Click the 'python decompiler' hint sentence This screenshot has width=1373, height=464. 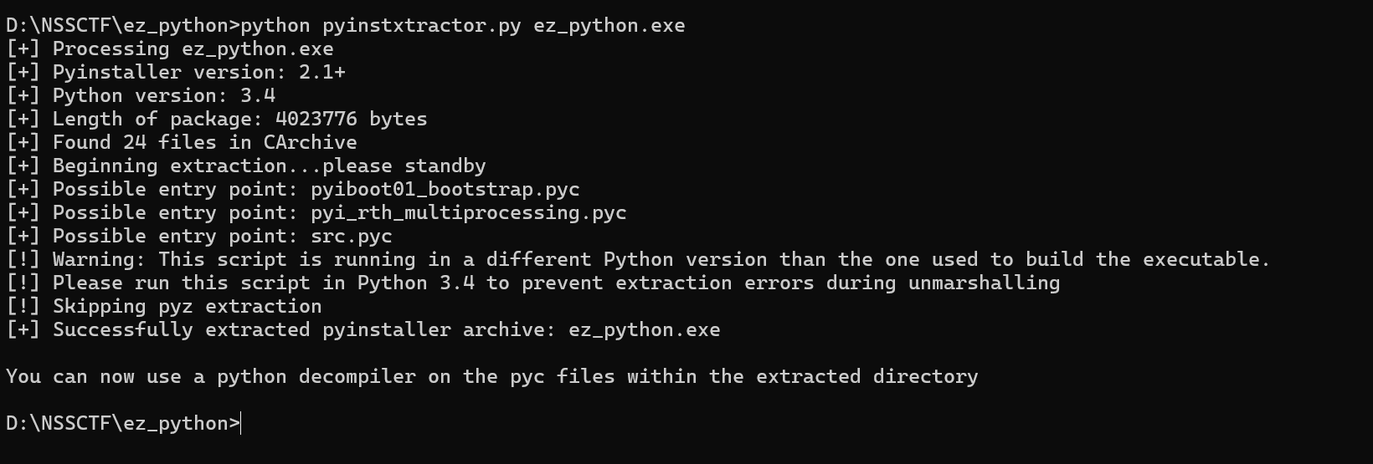tap(491, 377)
